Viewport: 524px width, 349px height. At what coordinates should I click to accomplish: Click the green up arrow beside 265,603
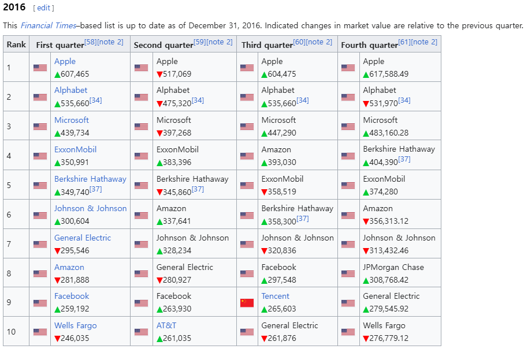tap(265, 309)
